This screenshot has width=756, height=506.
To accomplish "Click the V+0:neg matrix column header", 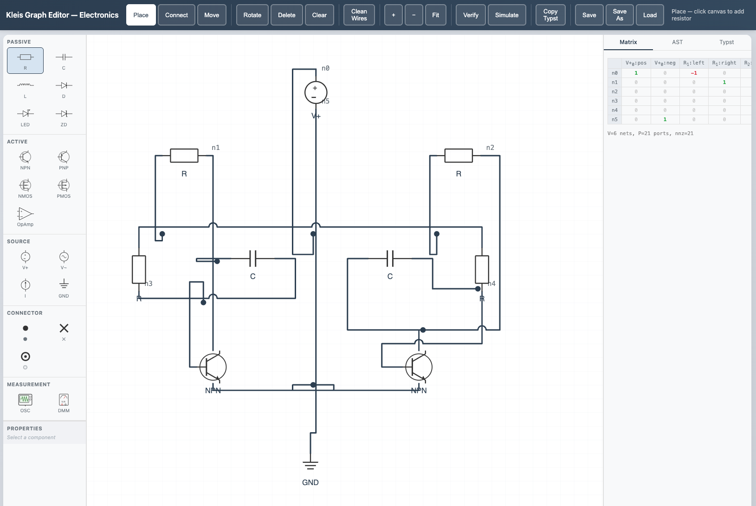I will 665,63.
